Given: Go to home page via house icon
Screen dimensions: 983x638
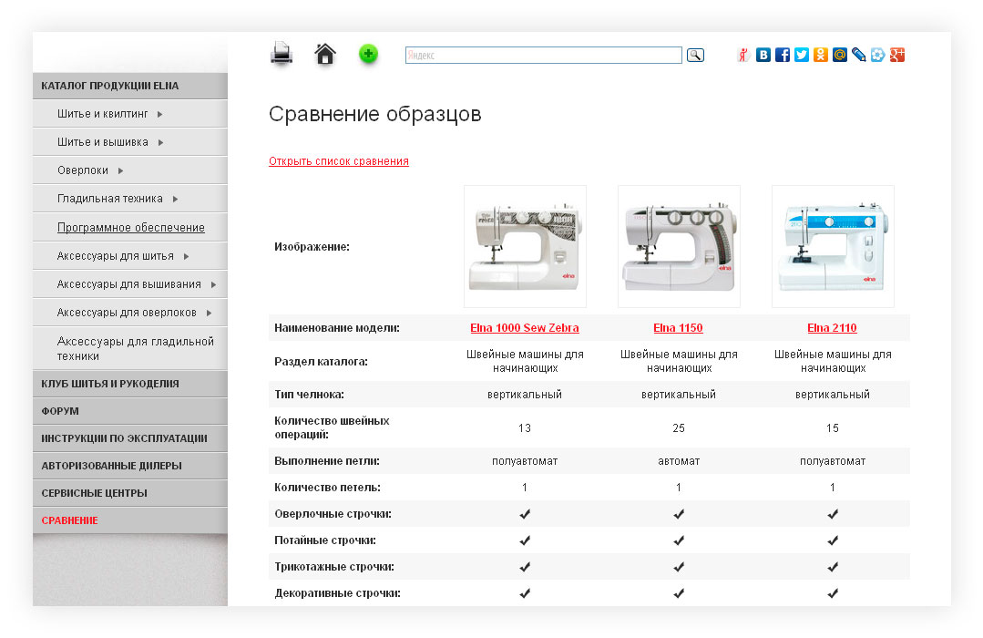Looking at the screenshot, I should [325, 55].
